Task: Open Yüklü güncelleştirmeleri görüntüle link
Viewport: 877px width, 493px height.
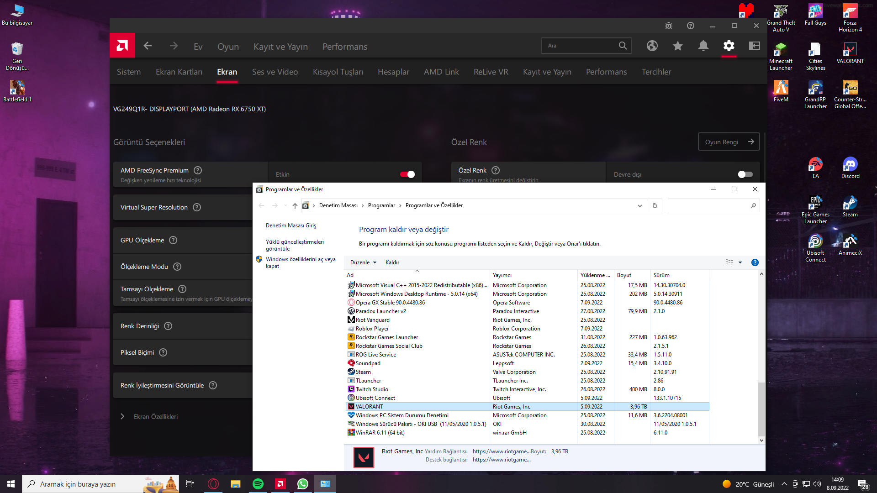Action: [295, 245]
